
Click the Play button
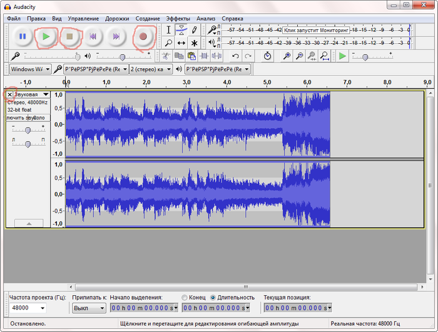[x=46, y=37]
